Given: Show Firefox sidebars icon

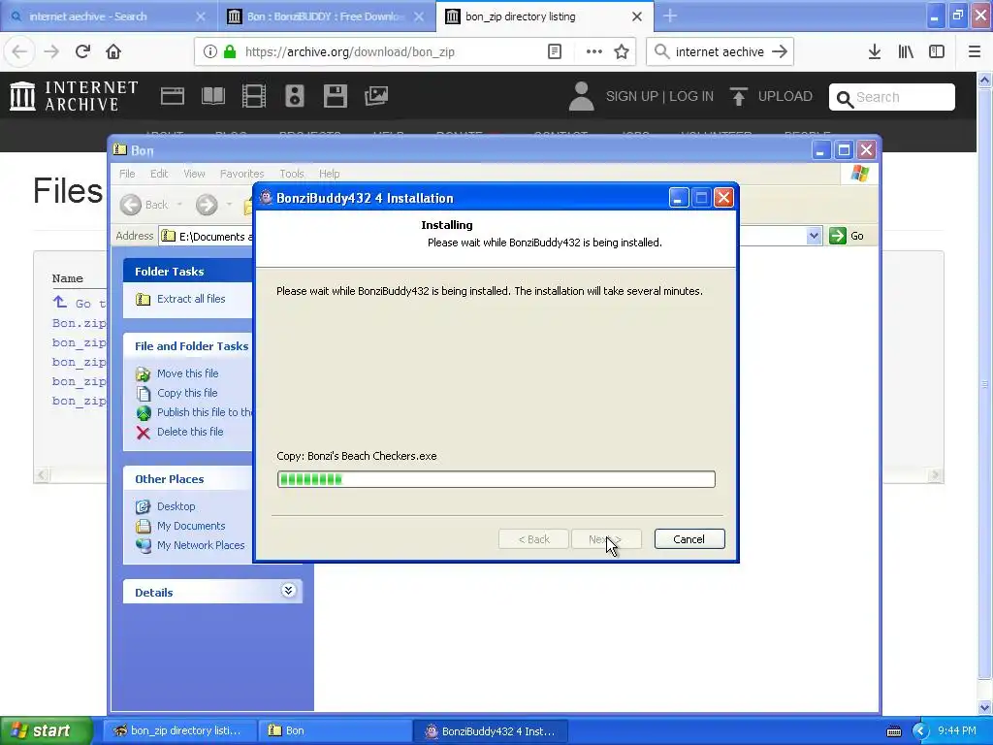Looking at the screenshot, I should 937,52.
